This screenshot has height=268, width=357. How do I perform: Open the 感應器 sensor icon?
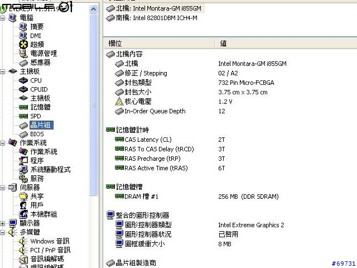[x=23, y=63]
